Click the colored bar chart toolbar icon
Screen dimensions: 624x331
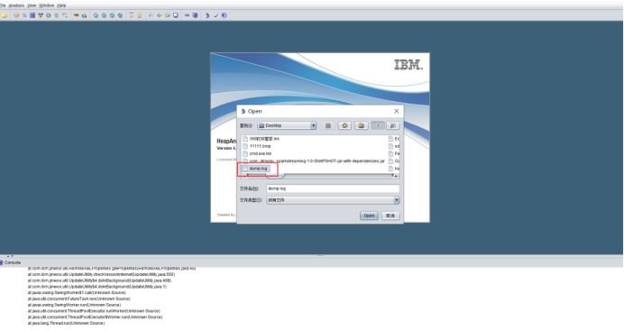(x=84, y=15)
